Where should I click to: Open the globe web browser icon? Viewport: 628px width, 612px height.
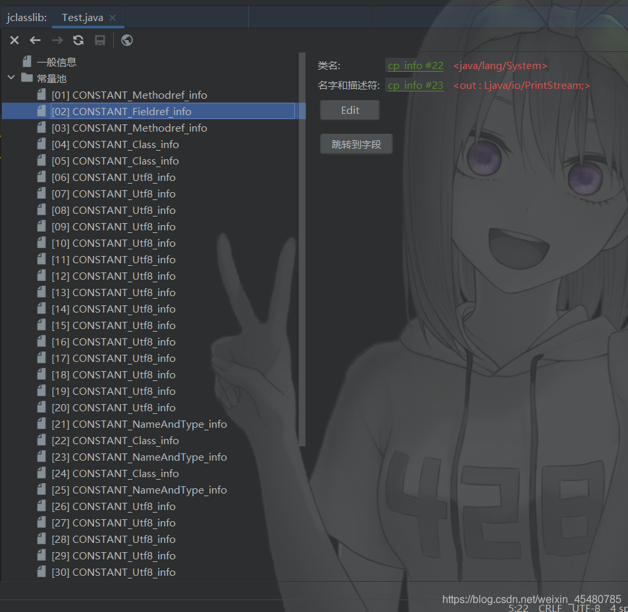[127, 40]
